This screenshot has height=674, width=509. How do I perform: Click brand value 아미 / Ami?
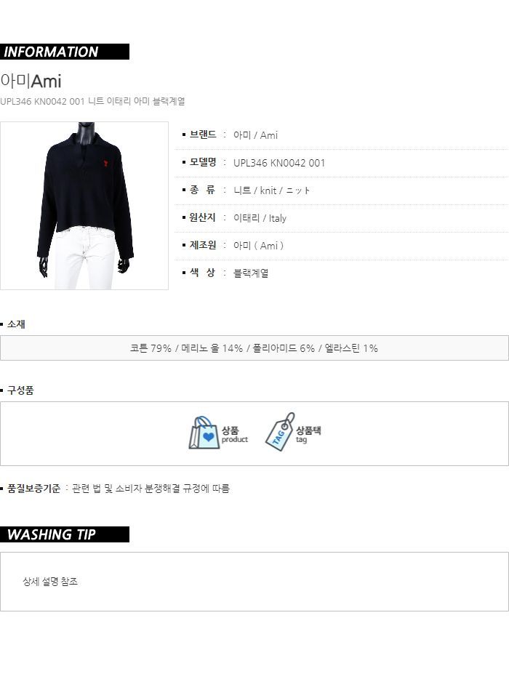click(x=255, y=135)
